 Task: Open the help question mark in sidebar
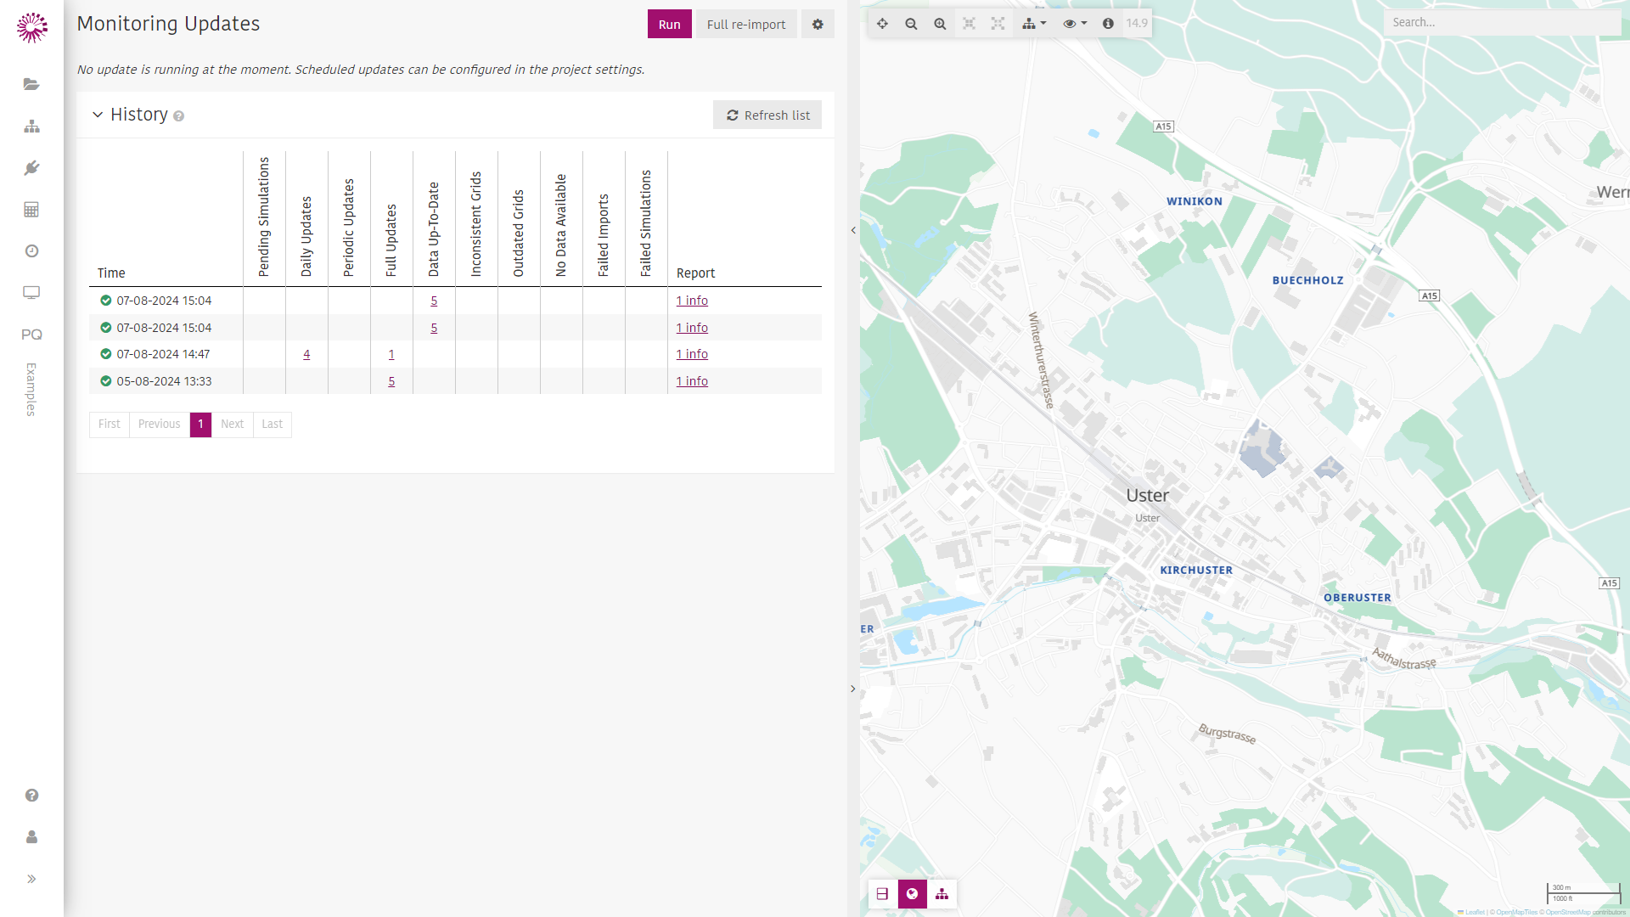pyautogui.click(x=31, y=796)
